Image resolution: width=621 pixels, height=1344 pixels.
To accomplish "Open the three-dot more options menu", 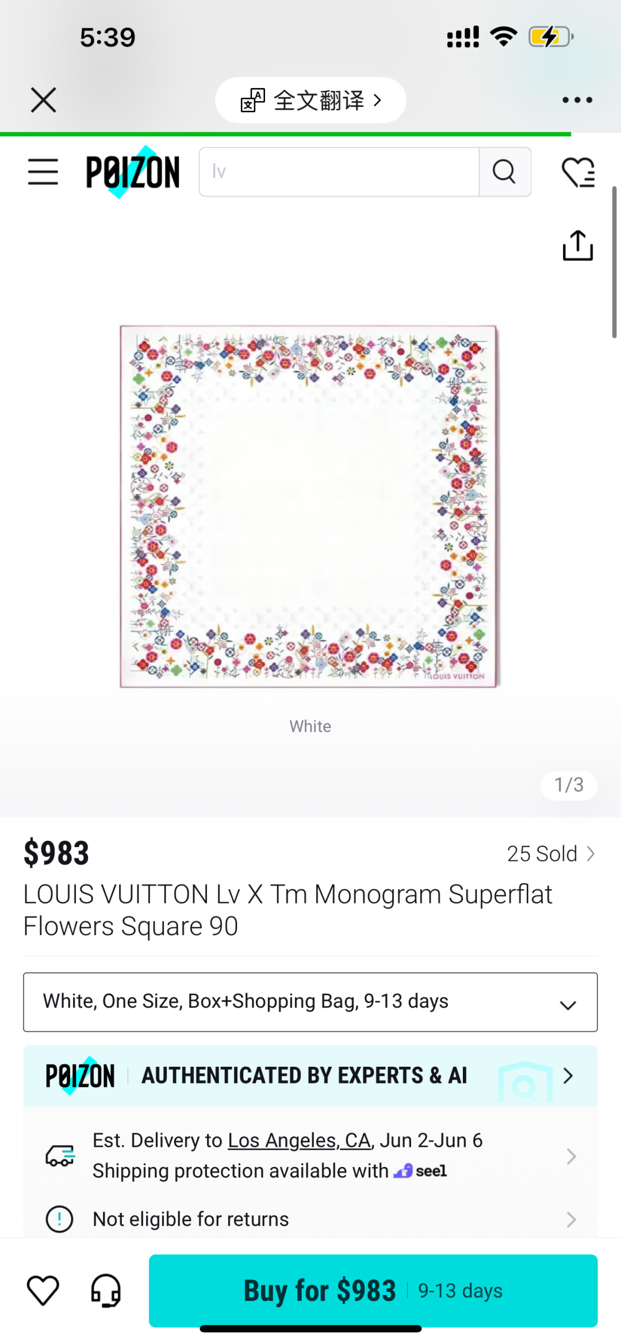I will tap(577, 100).
